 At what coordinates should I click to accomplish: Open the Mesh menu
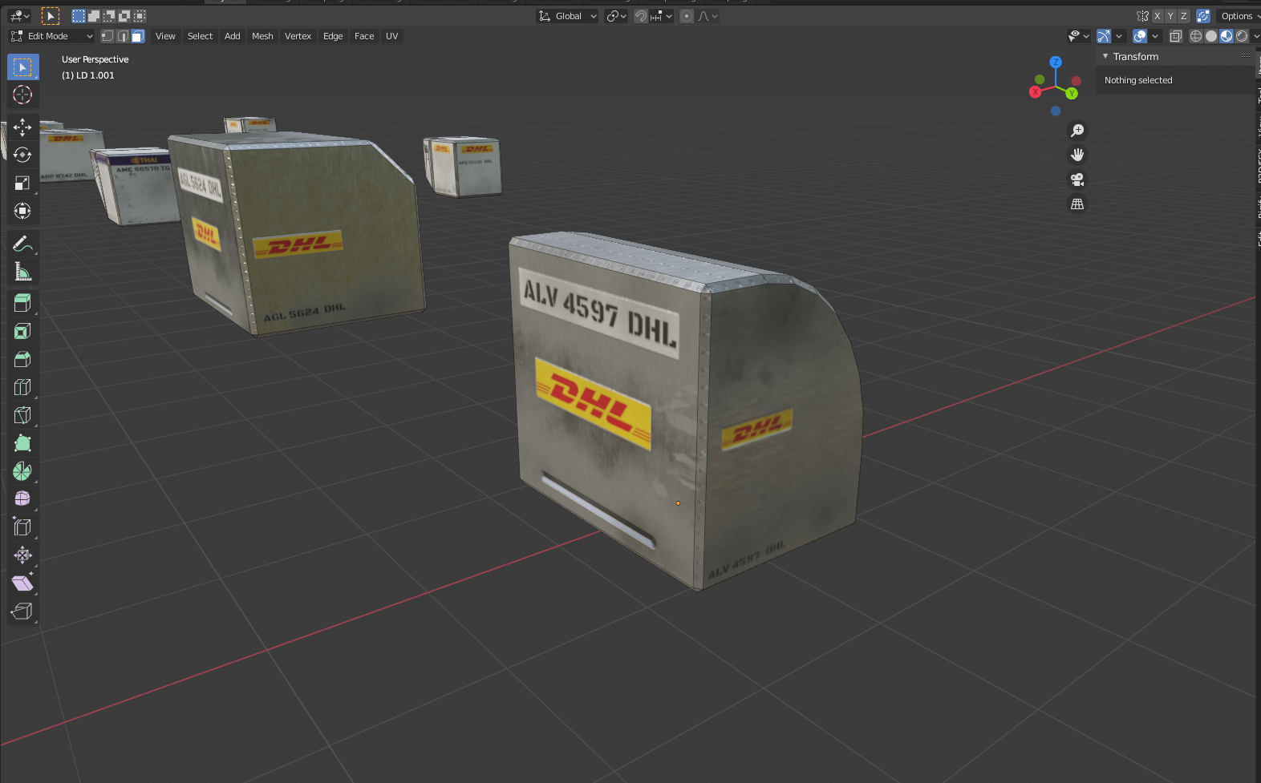(262, 36)
